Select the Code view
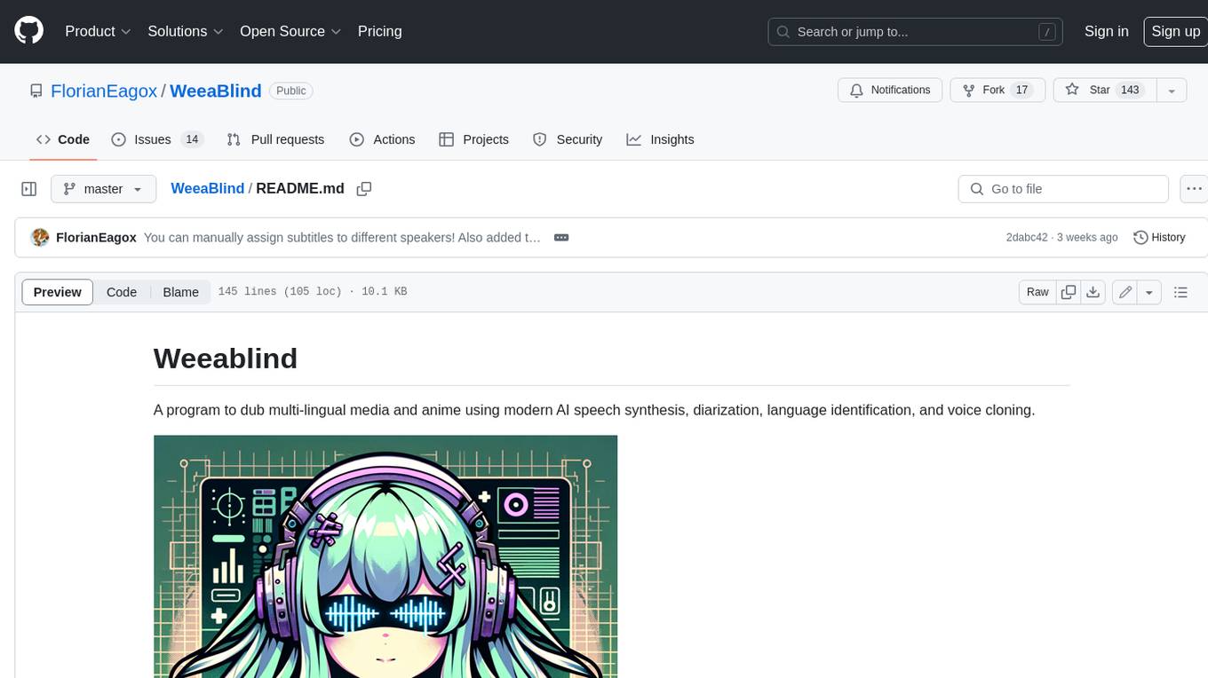This screenshot has width=1208, height=678. click(122, 292)
